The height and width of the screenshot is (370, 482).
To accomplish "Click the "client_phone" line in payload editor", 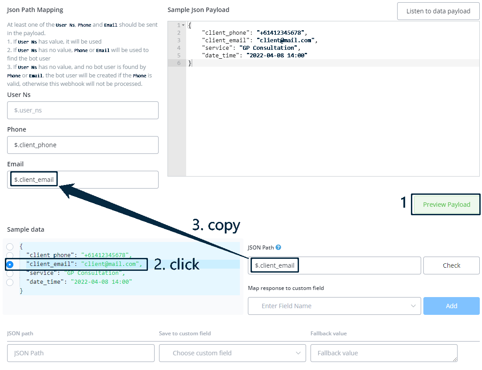I will click(255, 32).
